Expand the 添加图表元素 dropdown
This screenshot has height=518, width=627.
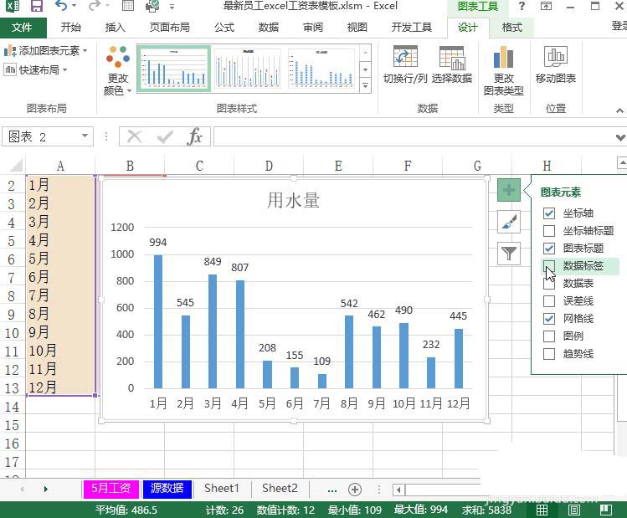tap(45, 51)
